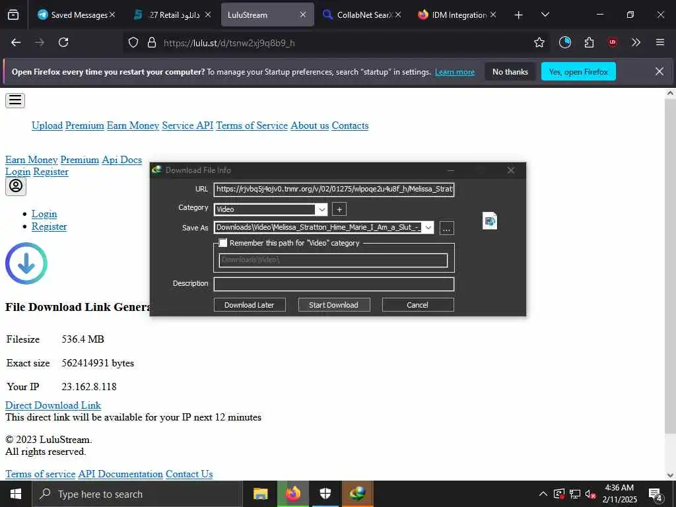Screen dimensions: 676x507
Task: Open Internet Download Manager taskbar icon
Action: 357,494
